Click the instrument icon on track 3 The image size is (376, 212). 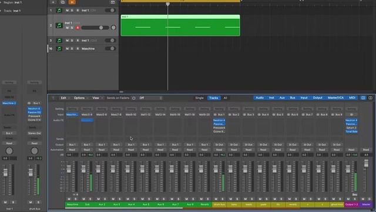click(59, 41)
